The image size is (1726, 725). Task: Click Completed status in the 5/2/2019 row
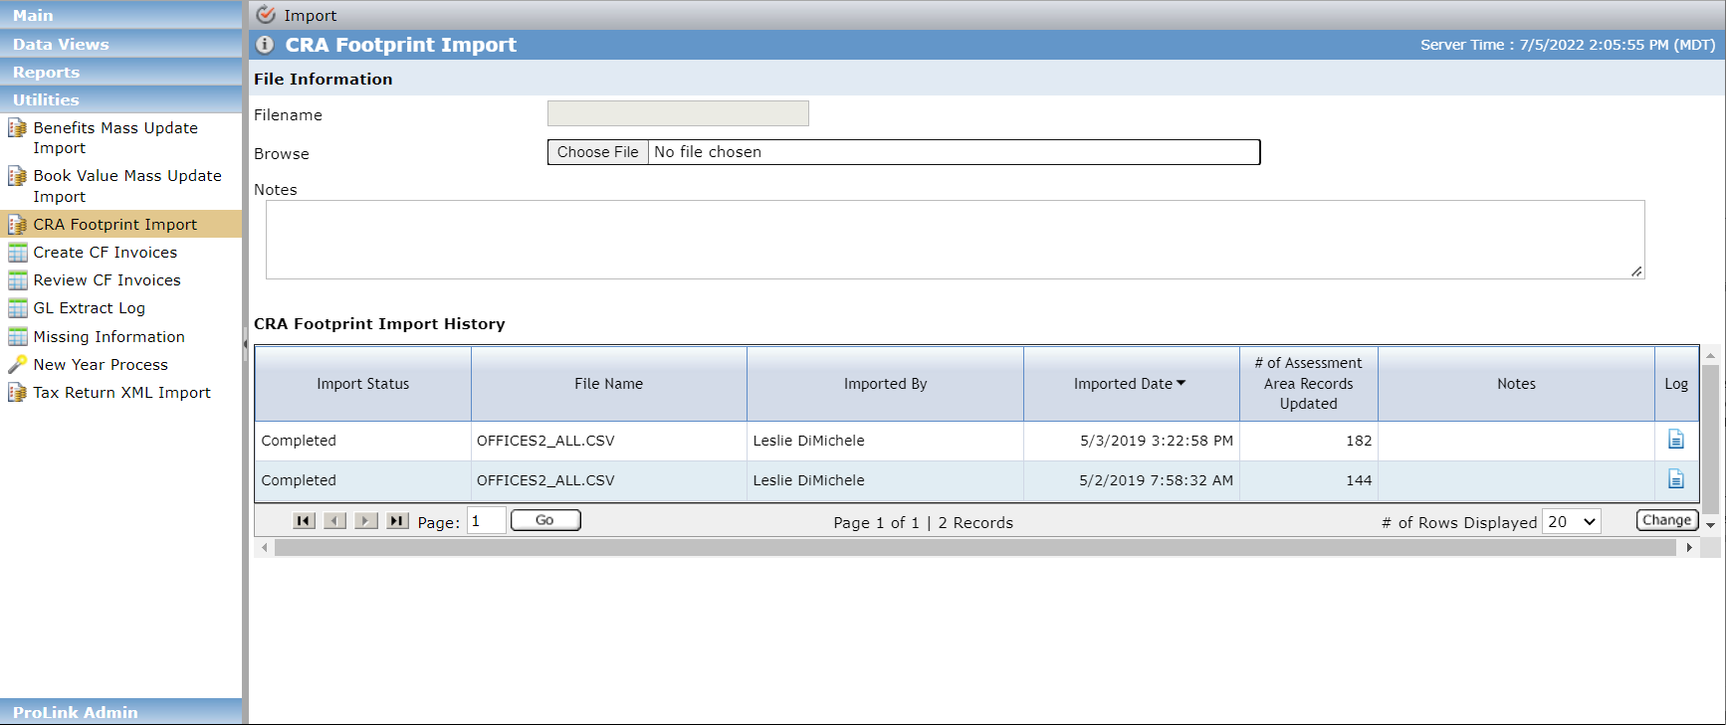(299, 480)
